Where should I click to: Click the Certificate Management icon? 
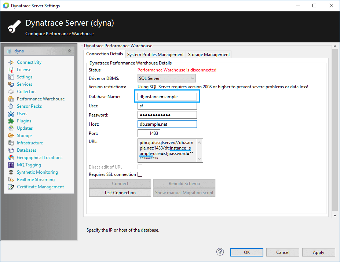[x=11, y=187]
